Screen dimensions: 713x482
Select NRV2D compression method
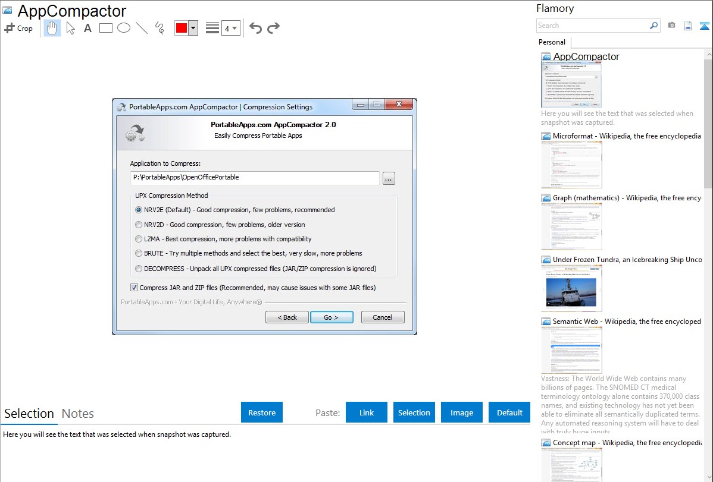coord(139,225)
